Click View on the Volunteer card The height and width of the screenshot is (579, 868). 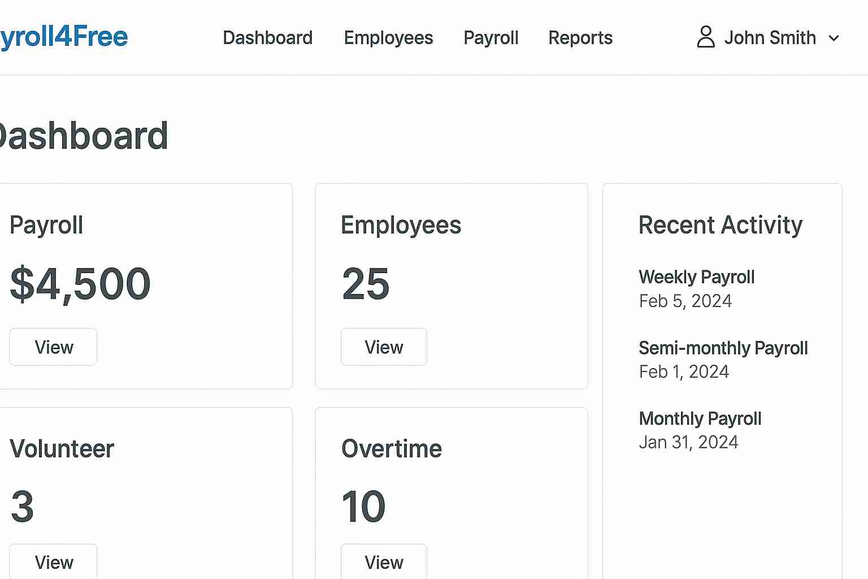[x=53, y=562]
